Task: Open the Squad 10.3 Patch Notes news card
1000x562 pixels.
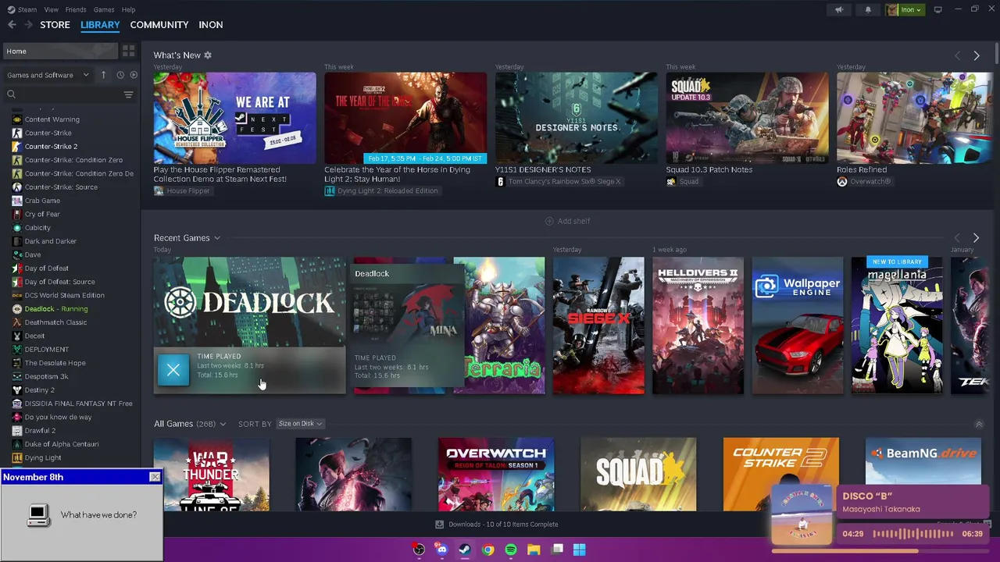Action: pyautogui.click(x=747, y=118)
